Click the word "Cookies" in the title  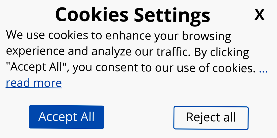(92, 14)
